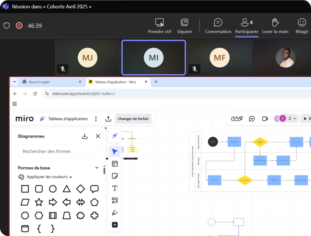Viewport: 311px width, 236px height.
Task: Click the Rechercher des formes search field
Action: pos(58,151)
